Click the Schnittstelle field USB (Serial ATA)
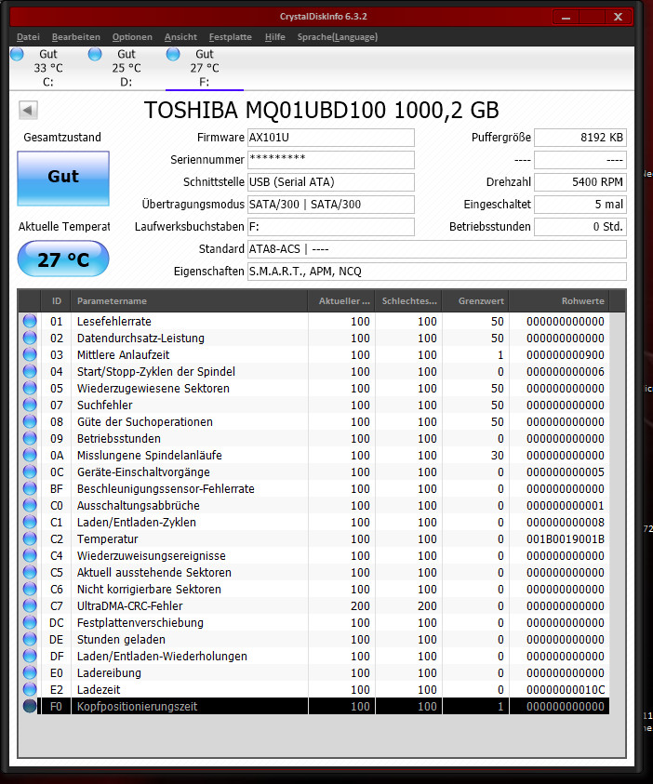Screen dimensions: 653x784 pos(331,182)
